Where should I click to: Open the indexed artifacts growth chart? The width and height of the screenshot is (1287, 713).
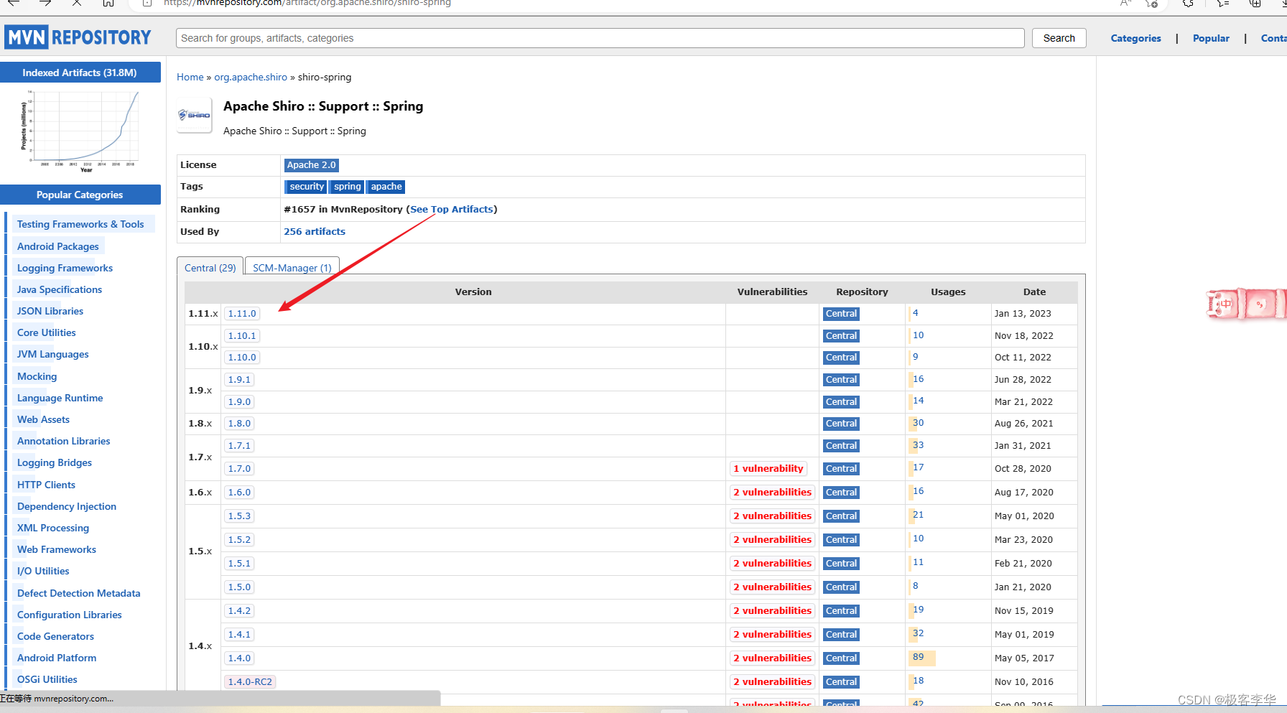pyautogui.click(x=80, y=131)
